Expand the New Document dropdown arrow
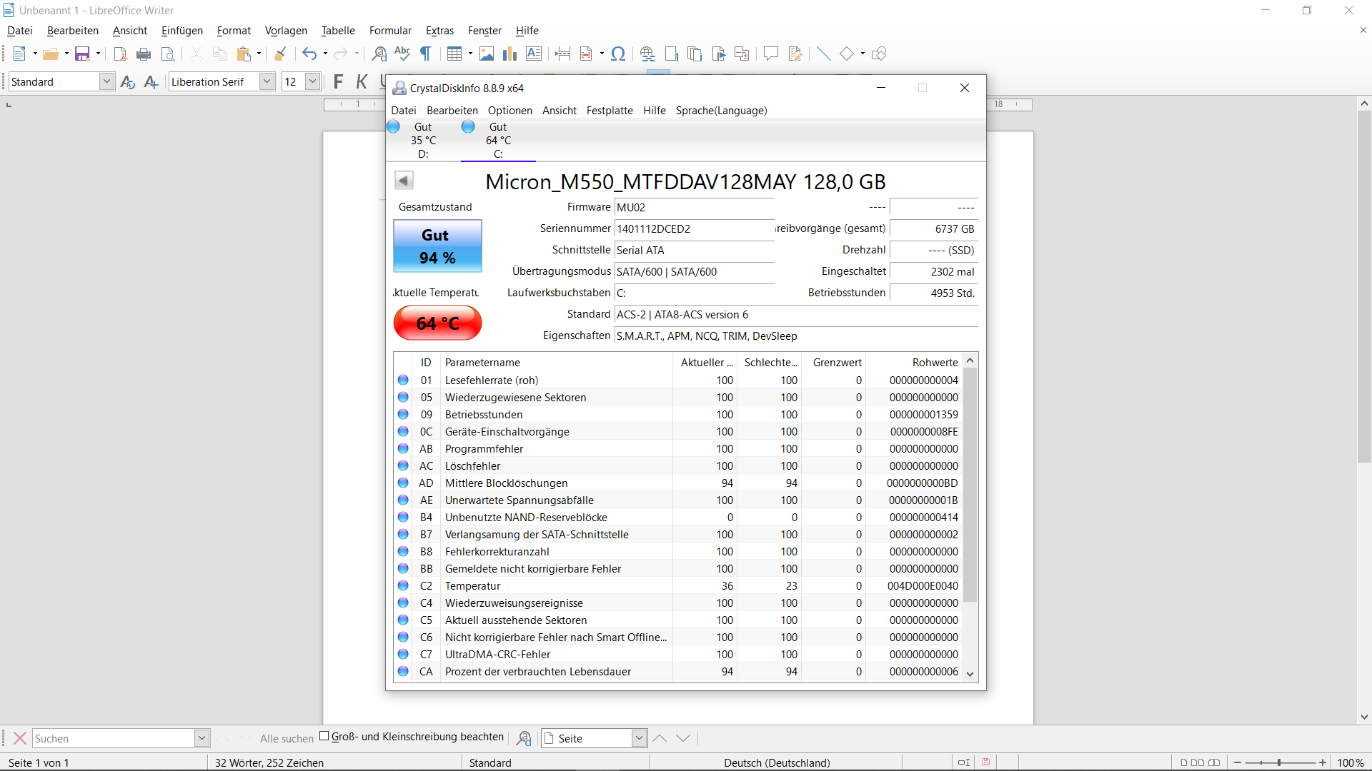 (x=35, y=54)
